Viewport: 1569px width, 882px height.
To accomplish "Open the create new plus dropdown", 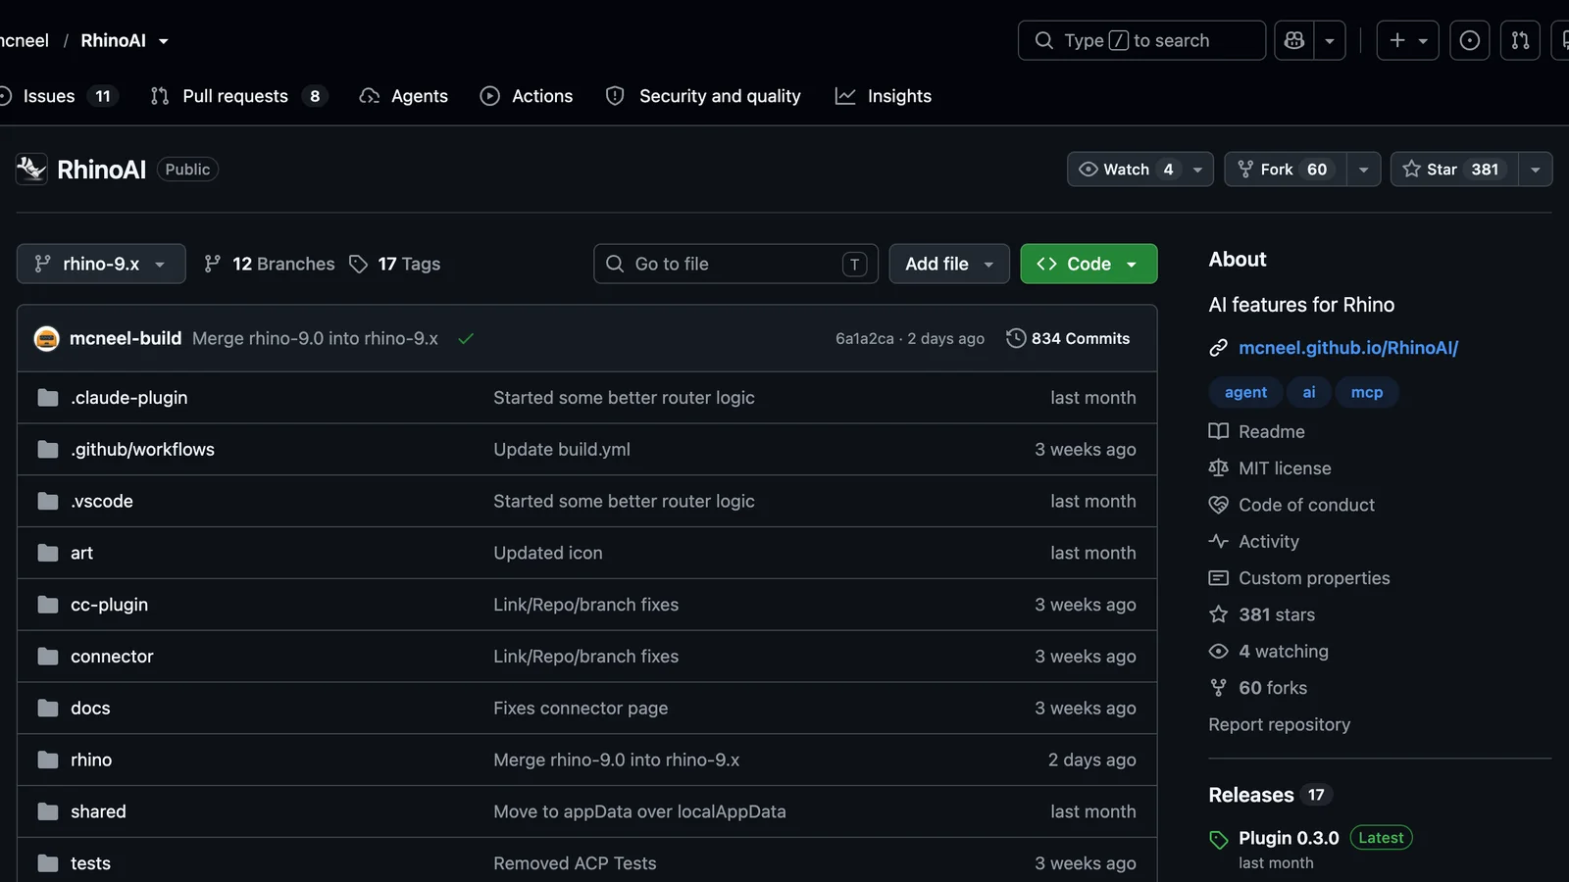I will pyautogui.click(x=1407, y=40).
